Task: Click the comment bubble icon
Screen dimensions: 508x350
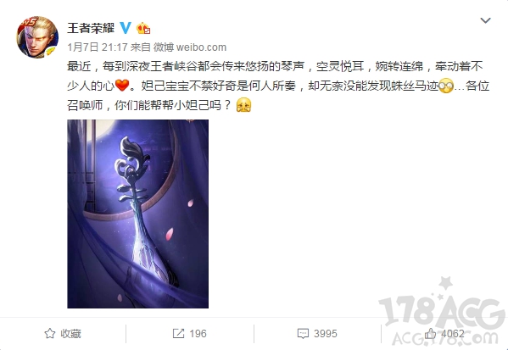Action: [303, 334]
